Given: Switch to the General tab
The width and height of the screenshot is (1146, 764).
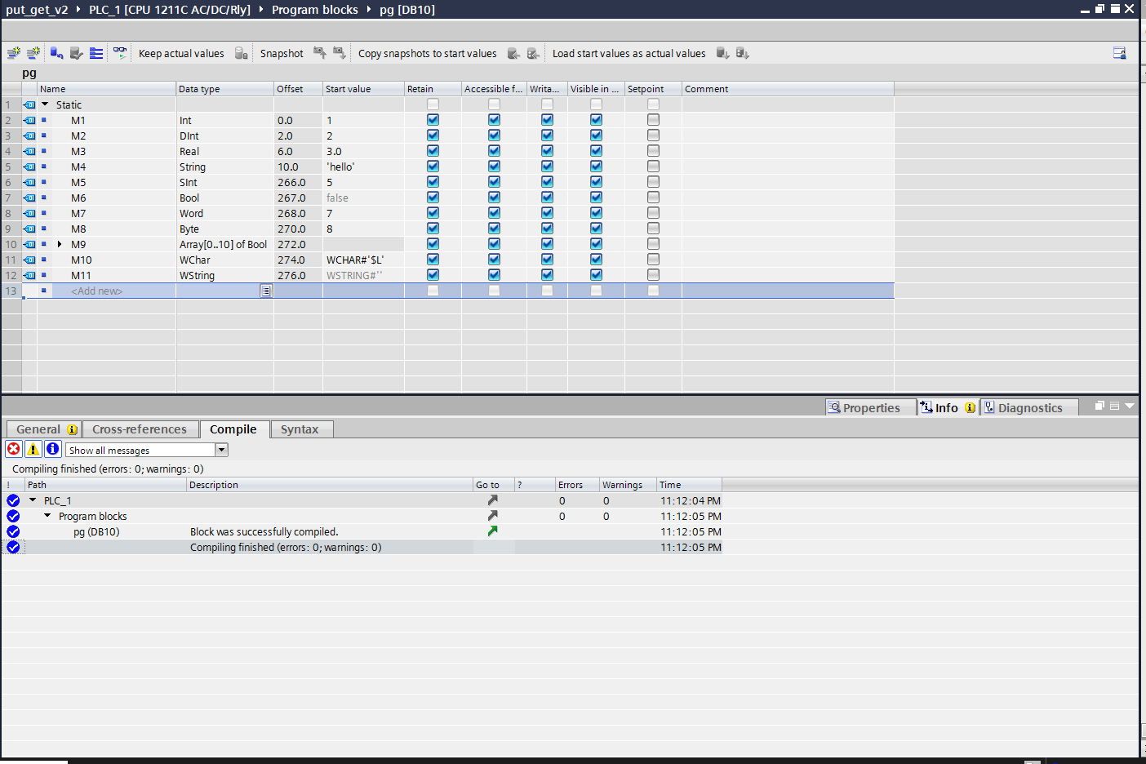Looking at the screenshot, I should click(x=43, y=429).
